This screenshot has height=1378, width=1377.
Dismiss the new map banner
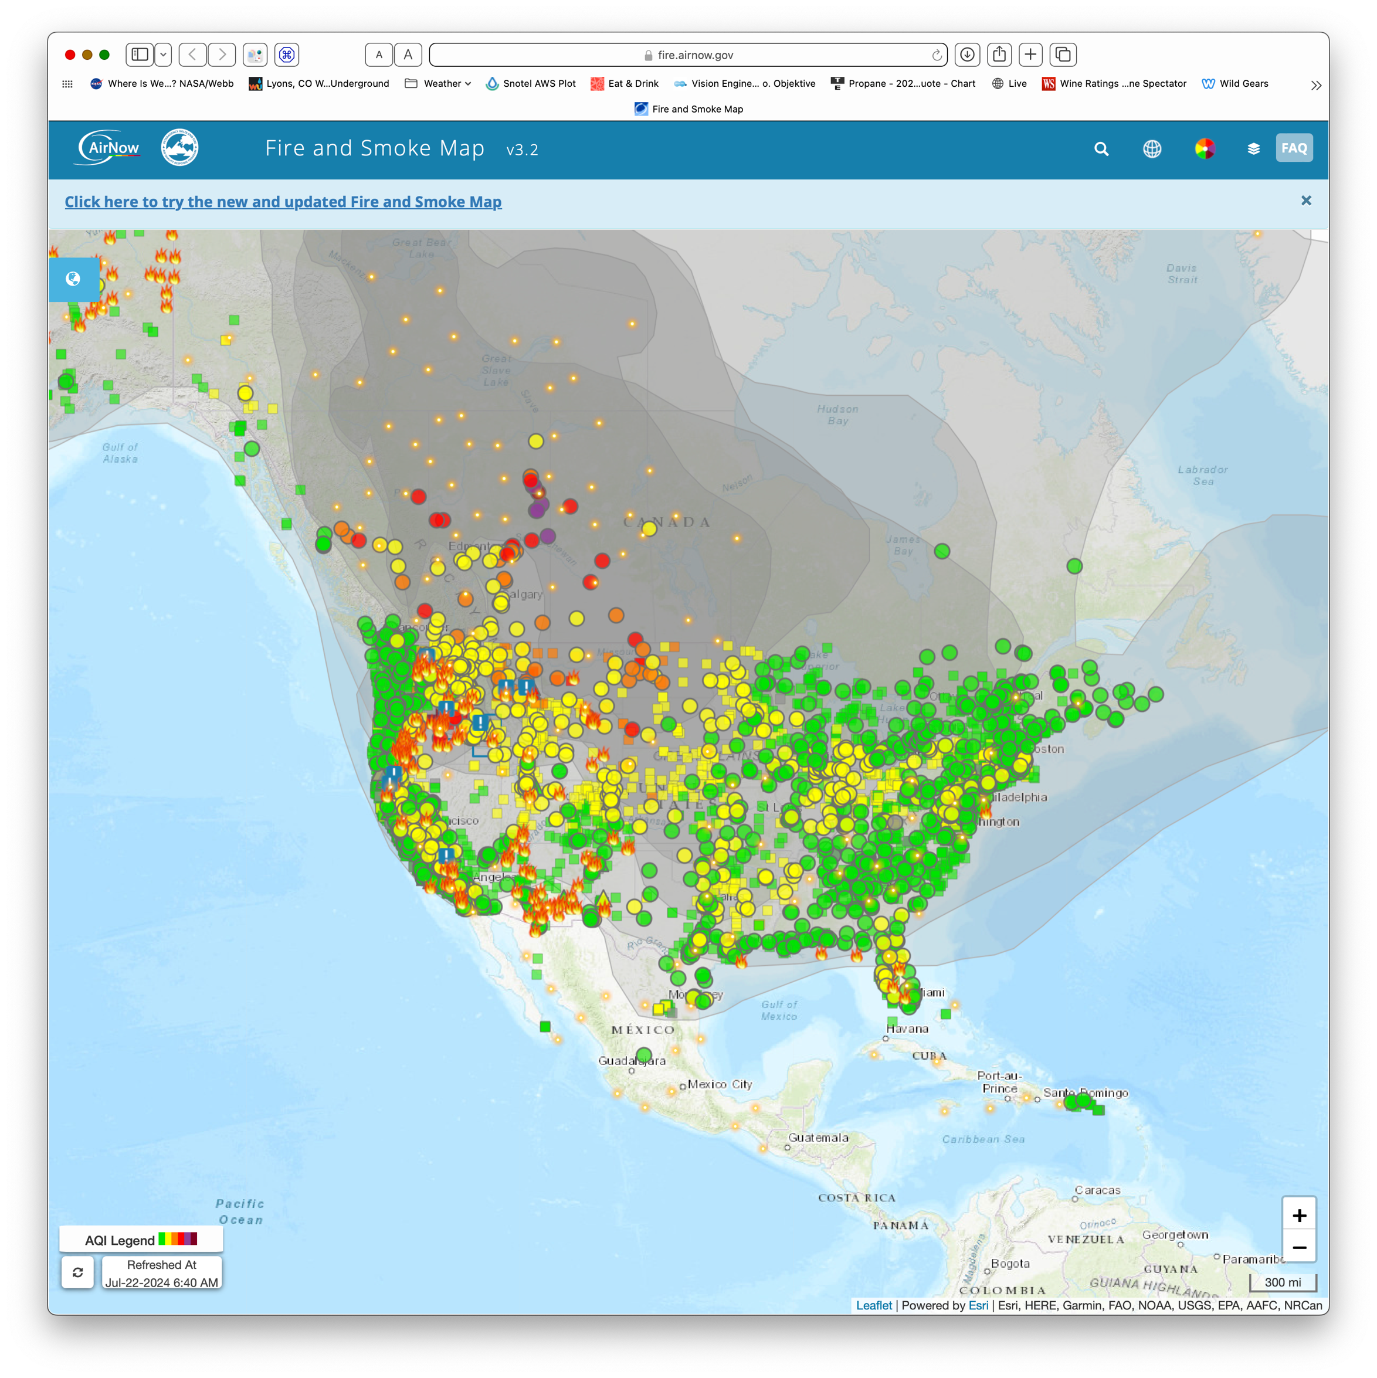(x=1305, y=201)
